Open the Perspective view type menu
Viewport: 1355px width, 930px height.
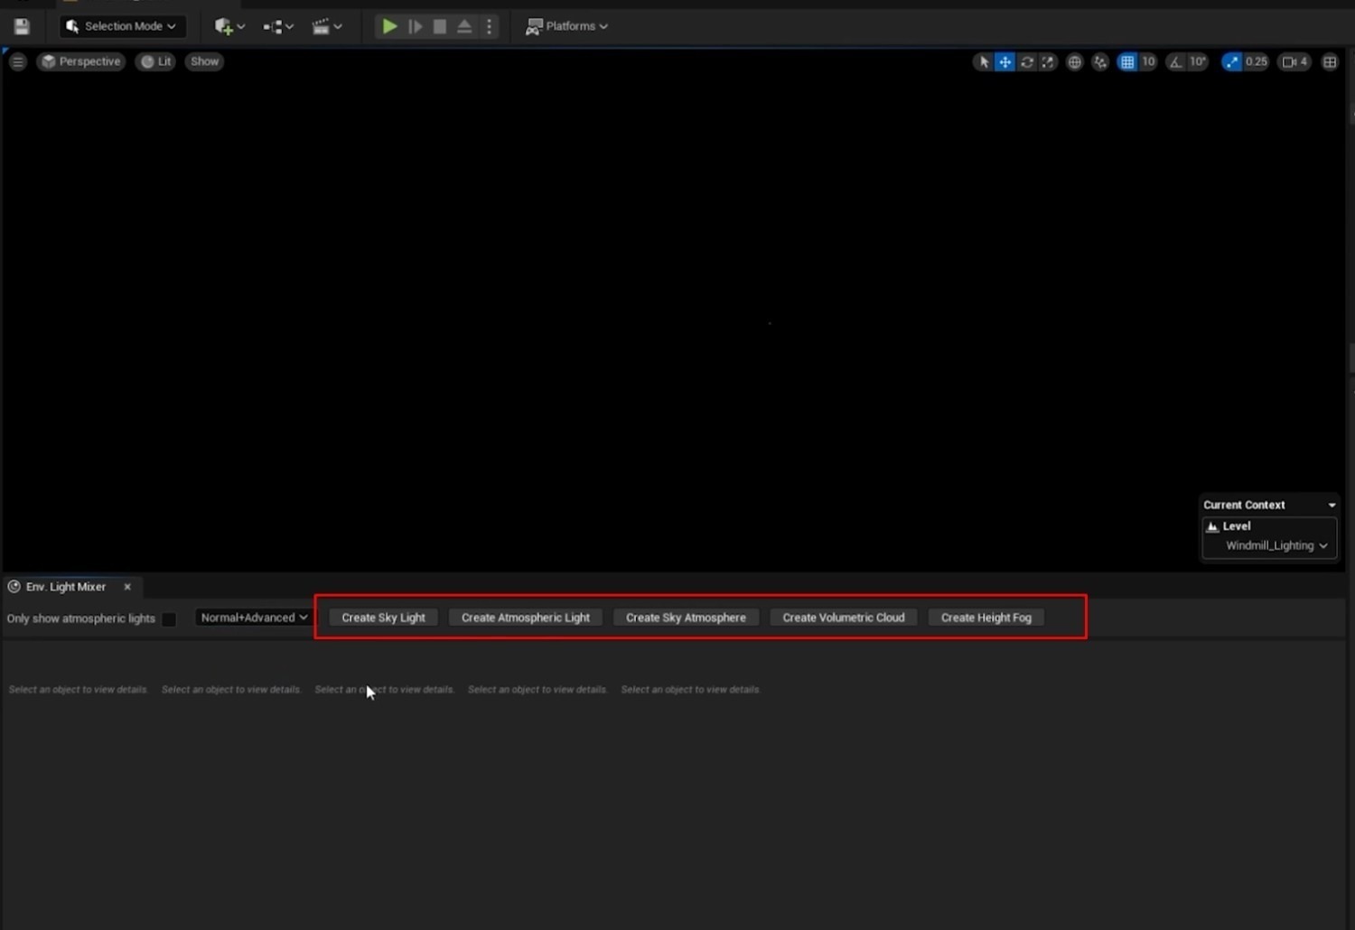(80, 61)
